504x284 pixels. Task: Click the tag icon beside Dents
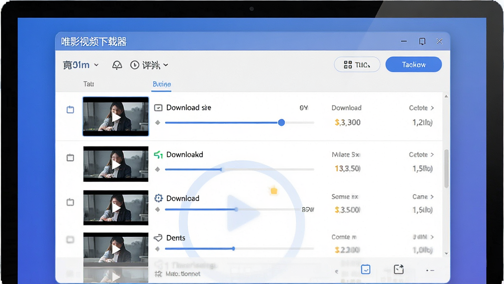(158, 238)
